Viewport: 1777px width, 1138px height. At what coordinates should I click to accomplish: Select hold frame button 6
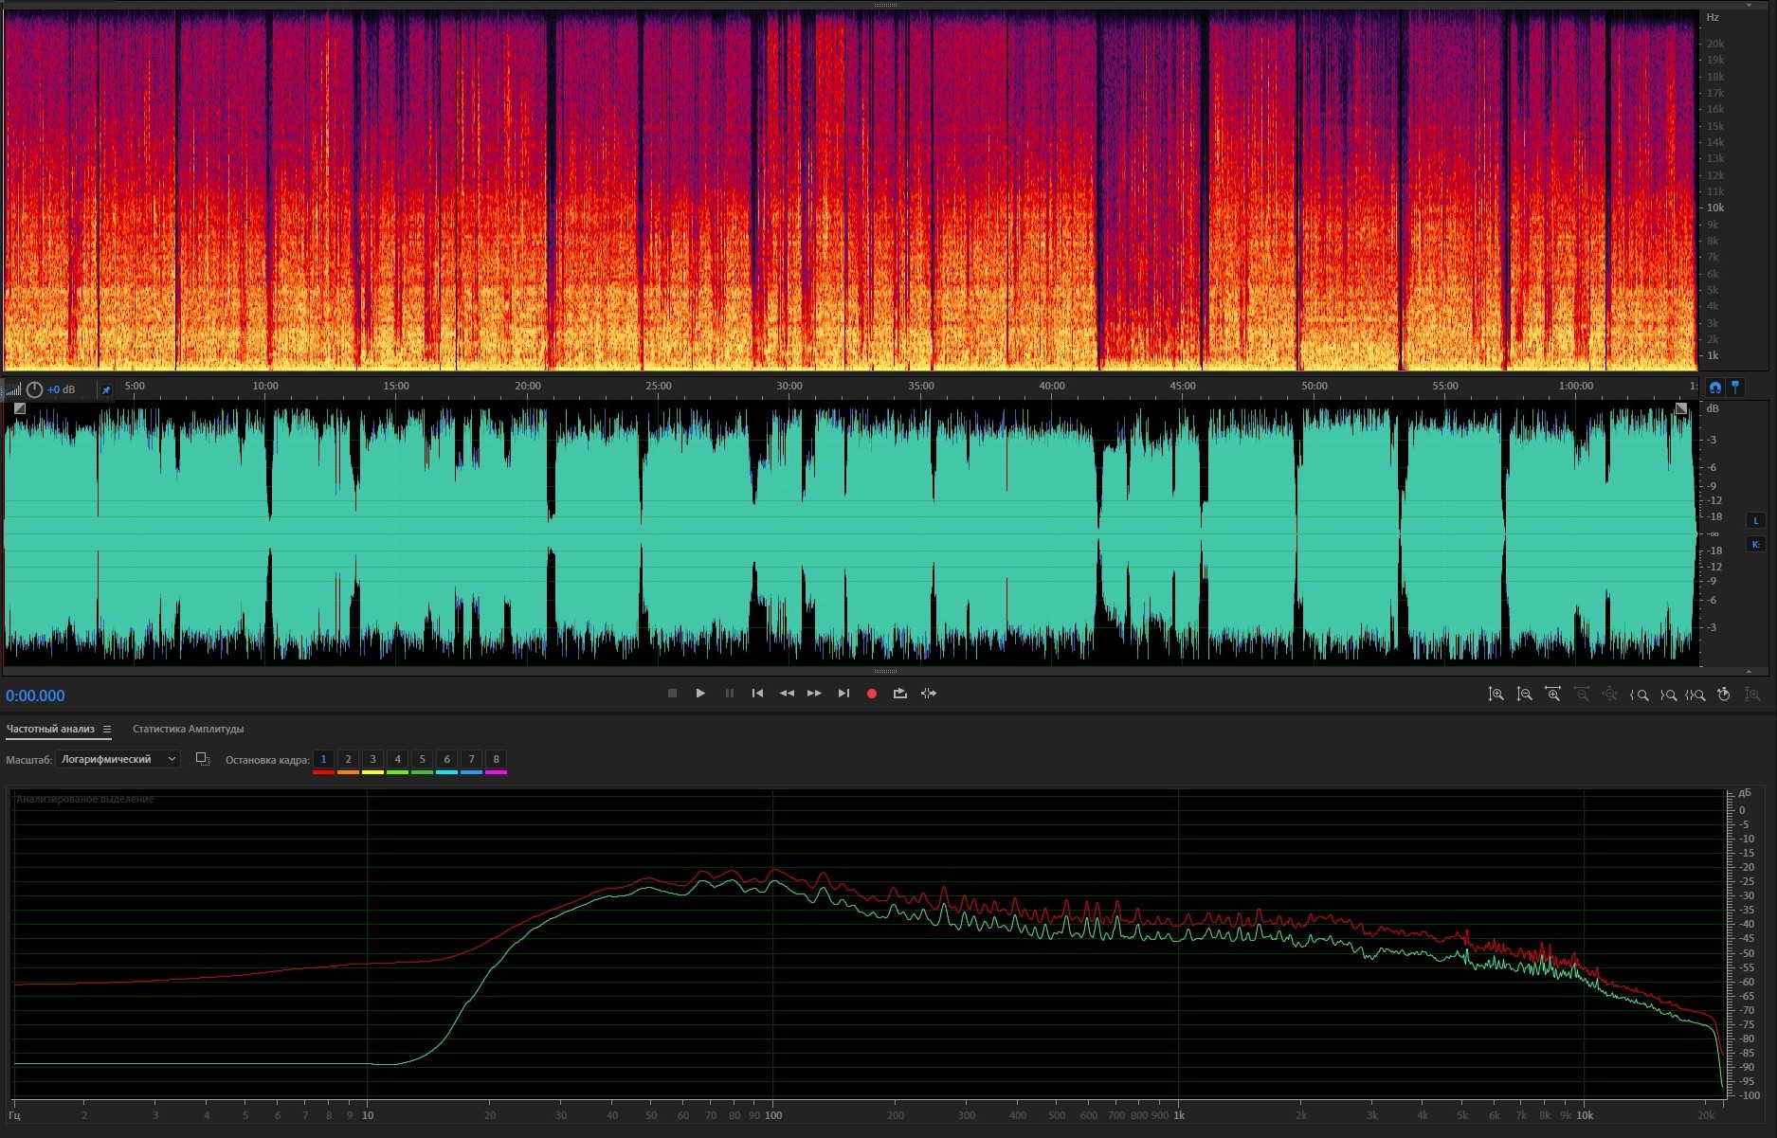[x=446, y=759]
